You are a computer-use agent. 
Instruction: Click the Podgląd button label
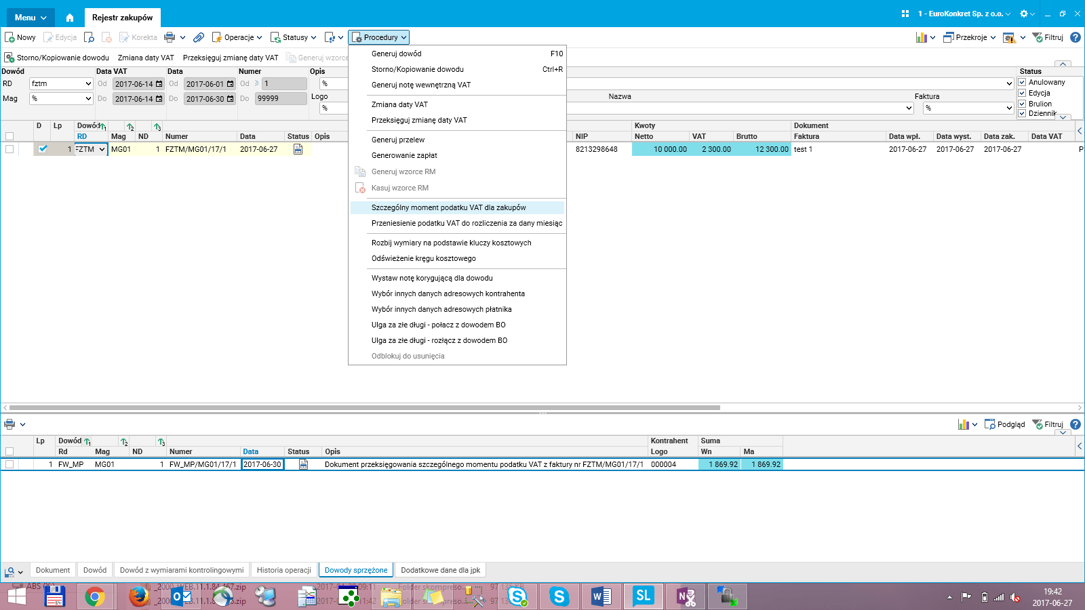click(x=1011, y=424)
